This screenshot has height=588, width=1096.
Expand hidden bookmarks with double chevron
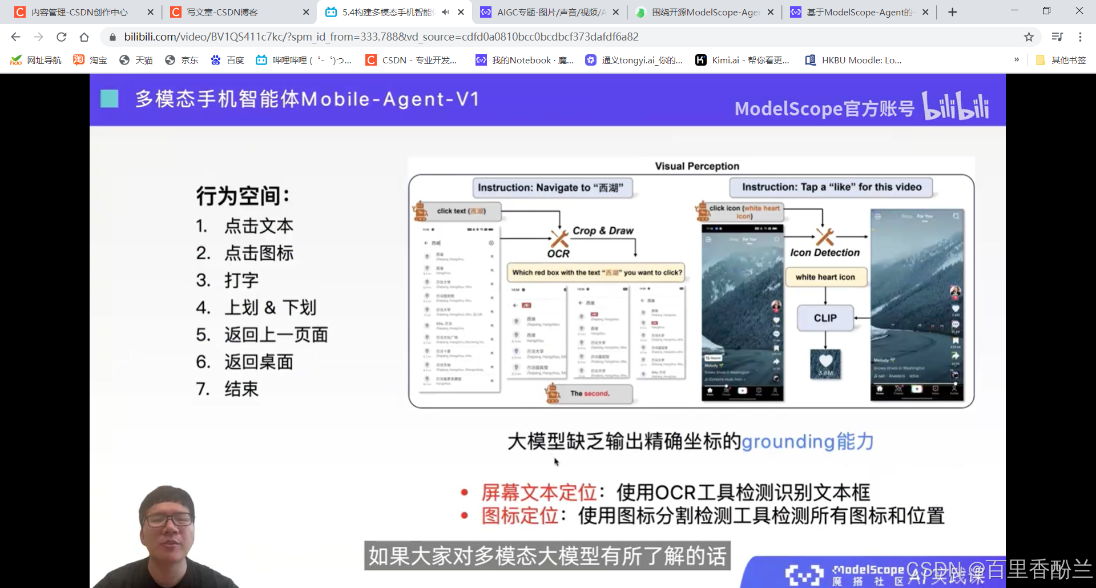tap(1017, 60)
